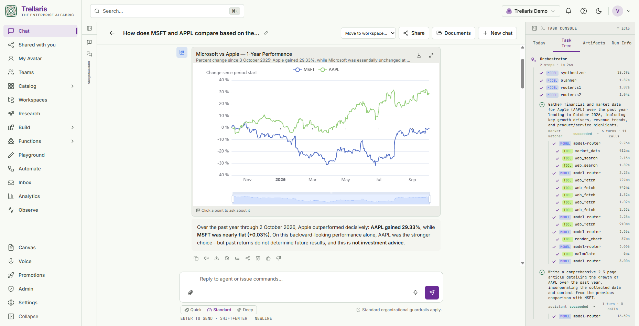Toggle the sidebar panel icon beside chat
This screenshot has height=326, width=639.
click(x=89, y=28)
